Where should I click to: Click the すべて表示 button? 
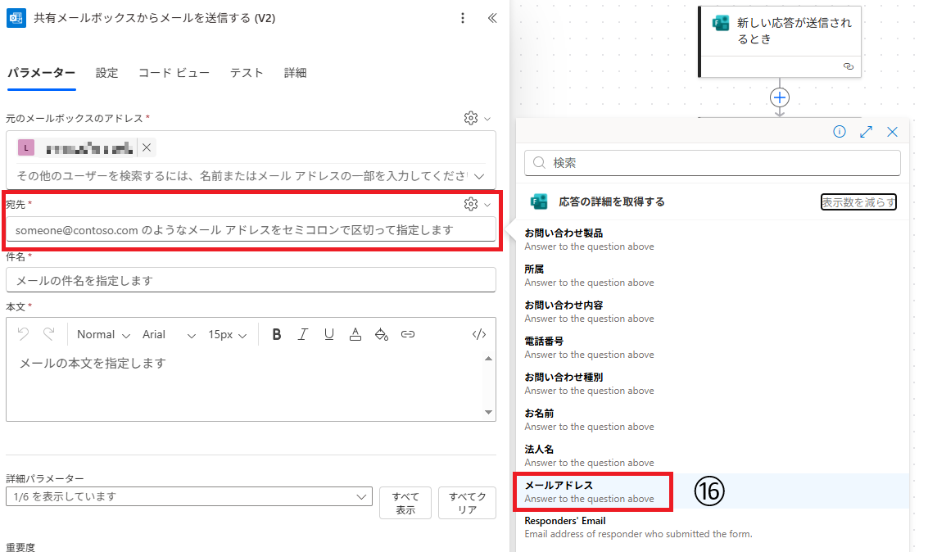[405, 503]
